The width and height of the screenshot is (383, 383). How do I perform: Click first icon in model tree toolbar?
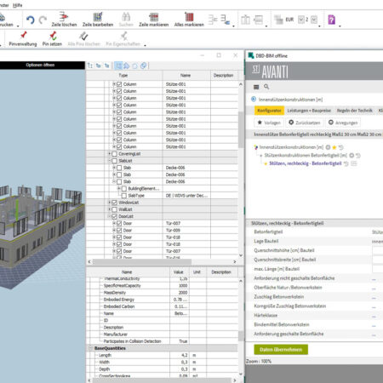coord(90,66)
